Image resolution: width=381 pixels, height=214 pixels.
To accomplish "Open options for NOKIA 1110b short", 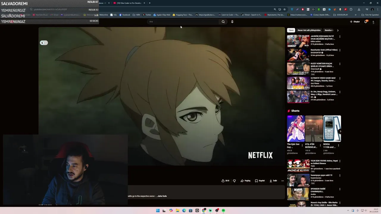I will coord(338,146).
